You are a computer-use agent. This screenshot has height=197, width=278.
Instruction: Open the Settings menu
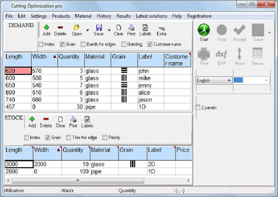tap(39, 16)
